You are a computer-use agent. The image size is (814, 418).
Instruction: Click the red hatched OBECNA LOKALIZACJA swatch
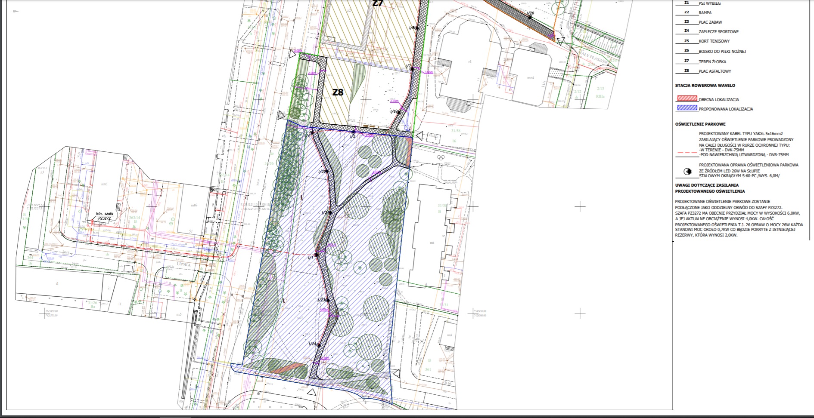pyautogui.click(x=687, y=99)
